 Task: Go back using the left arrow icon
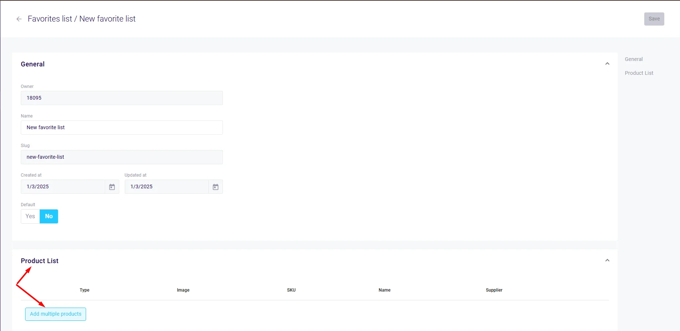(x=19, y=19)
